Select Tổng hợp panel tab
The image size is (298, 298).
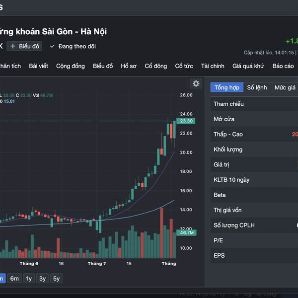[227, 87]
